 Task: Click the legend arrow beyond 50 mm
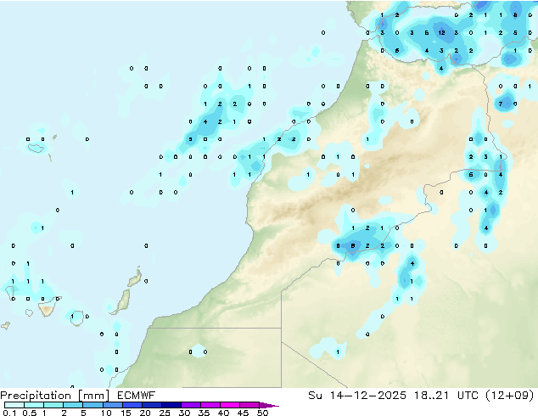click(269, 405)
